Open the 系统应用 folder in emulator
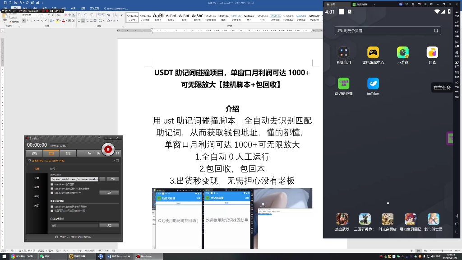This screenshot has height=260, width=462. pyautogui.click(x=343, y=52)
